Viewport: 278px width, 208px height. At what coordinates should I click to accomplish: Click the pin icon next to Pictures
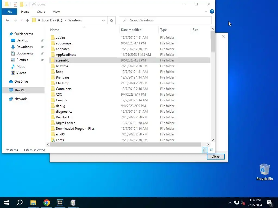point(42,60)
